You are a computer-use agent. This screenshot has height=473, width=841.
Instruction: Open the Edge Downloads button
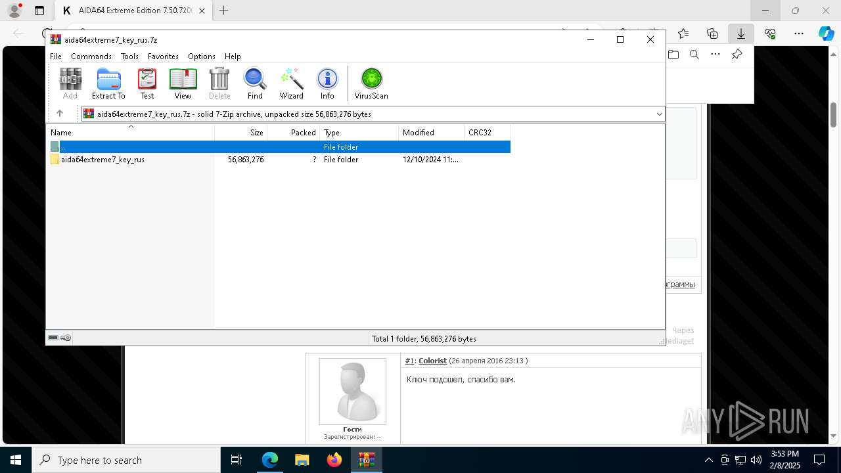click(x=740, y=34)
